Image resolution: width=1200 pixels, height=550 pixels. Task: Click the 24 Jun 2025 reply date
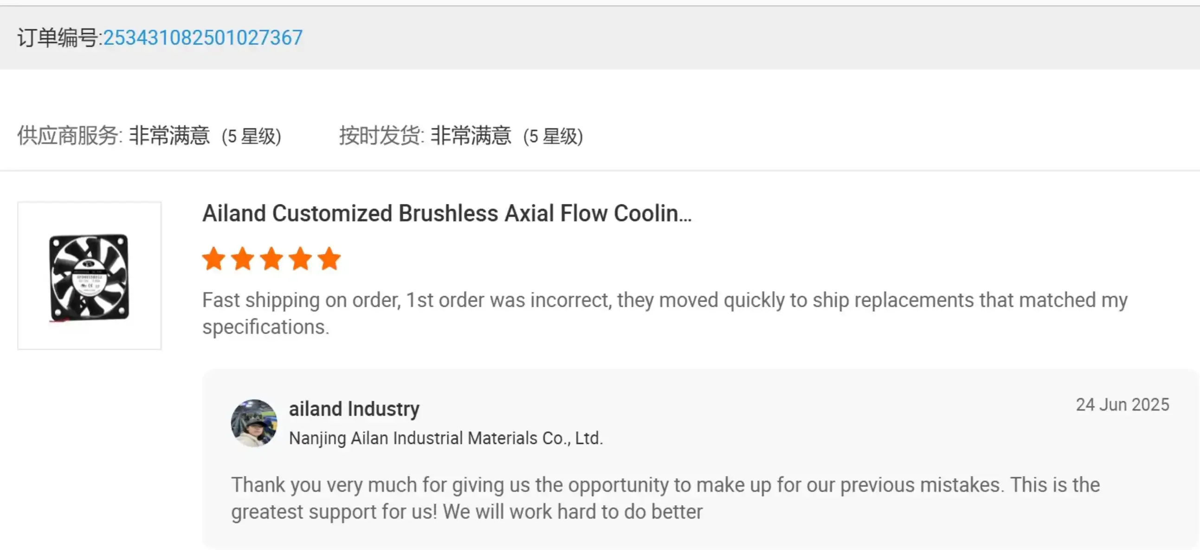(1122, 405)
